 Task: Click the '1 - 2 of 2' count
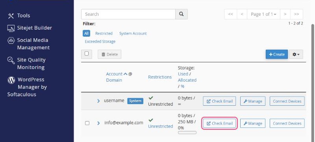[x=296, y=23]
